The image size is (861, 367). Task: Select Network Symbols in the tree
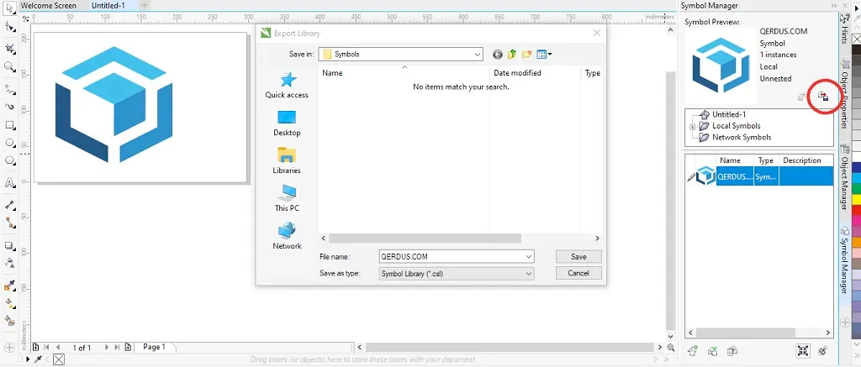click(x=742, y=137)
